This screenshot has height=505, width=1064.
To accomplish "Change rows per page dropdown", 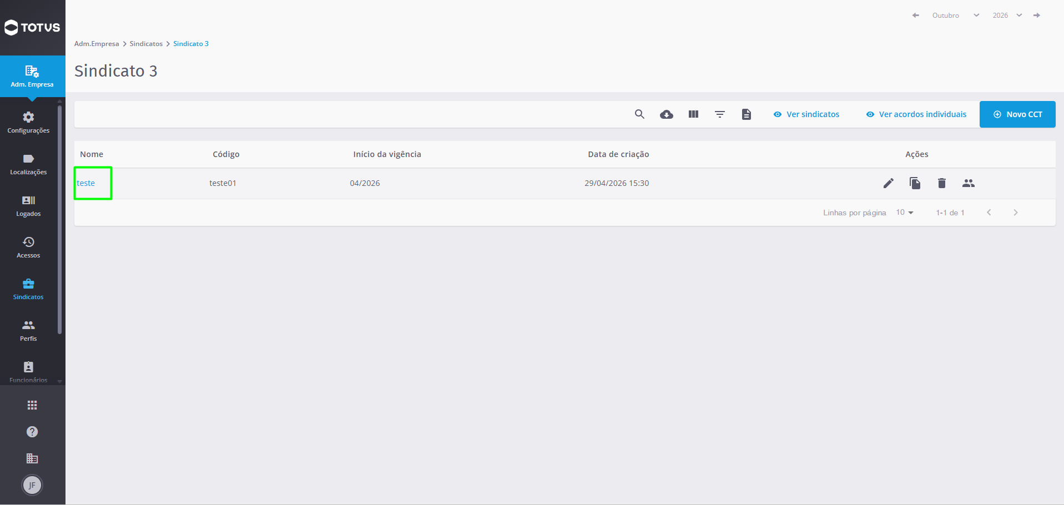I will pos(905,213).
